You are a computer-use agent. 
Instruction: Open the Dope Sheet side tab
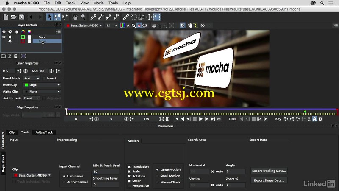click(3, 163)
